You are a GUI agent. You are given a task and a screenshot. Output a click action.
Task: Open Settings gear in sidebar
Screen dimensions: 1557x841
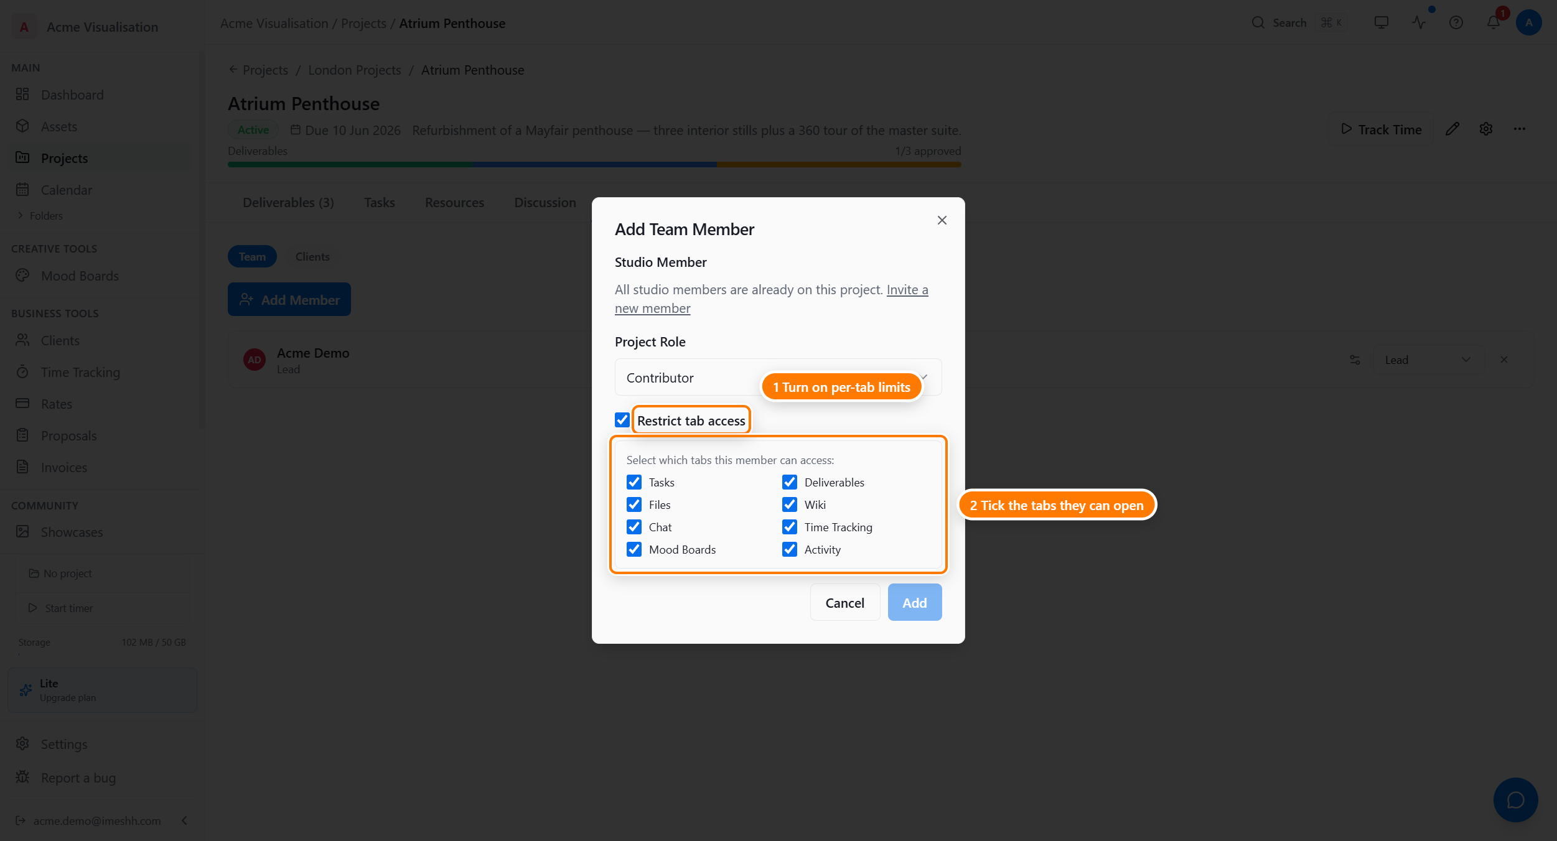(22, 743)
